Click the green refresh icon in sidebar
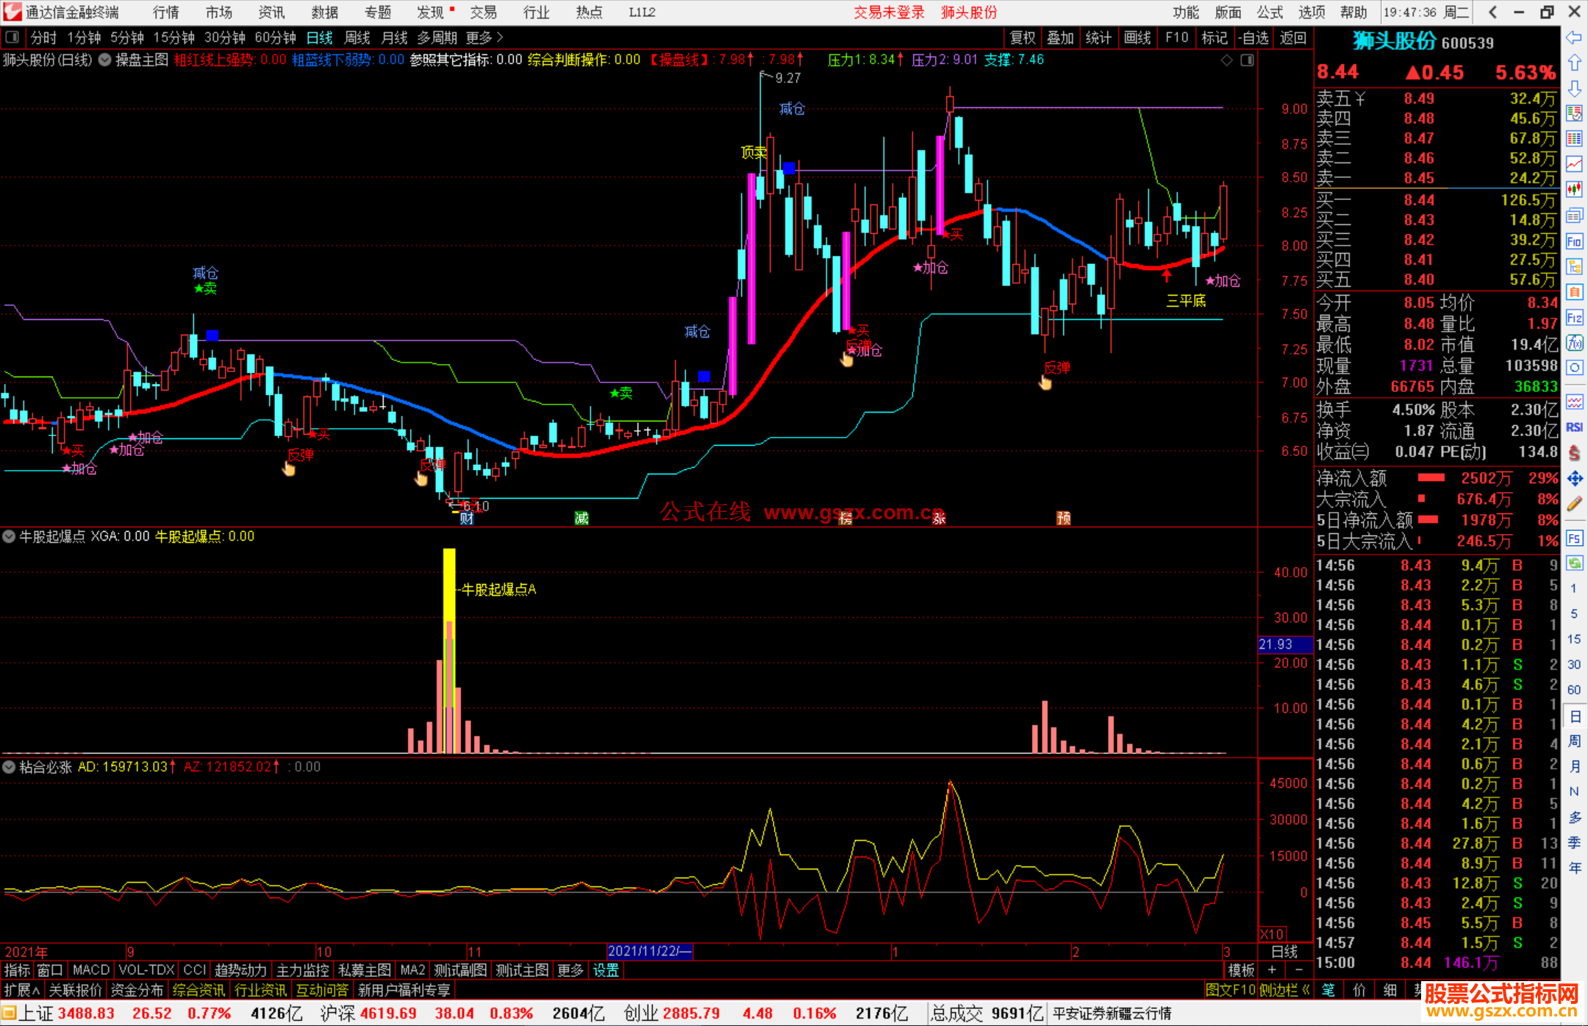Viewport: 1588px width, 1026px height. 1574,563
